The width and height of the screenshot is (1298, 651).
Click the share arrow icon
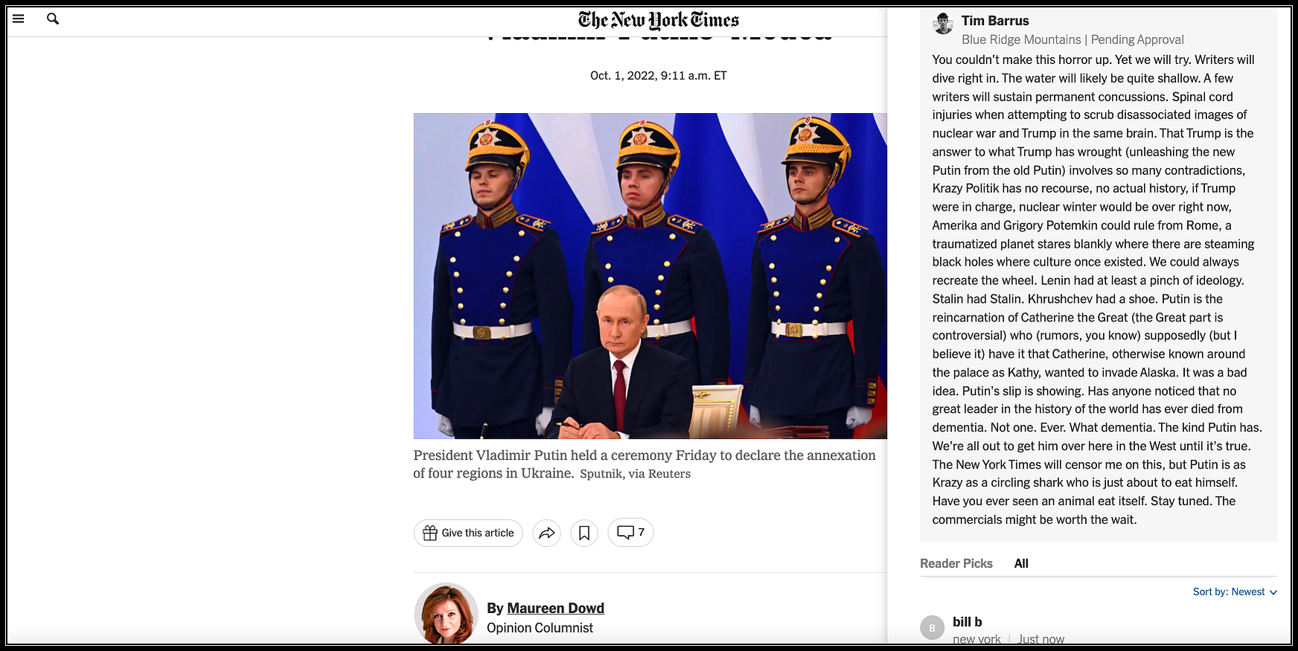coord(546,533)
